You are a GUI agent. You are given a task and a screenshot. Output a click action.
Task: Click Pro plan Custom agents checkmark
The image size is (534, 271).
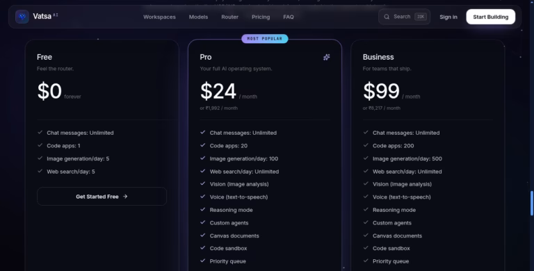pyautogui.click(x=202, y=222)
